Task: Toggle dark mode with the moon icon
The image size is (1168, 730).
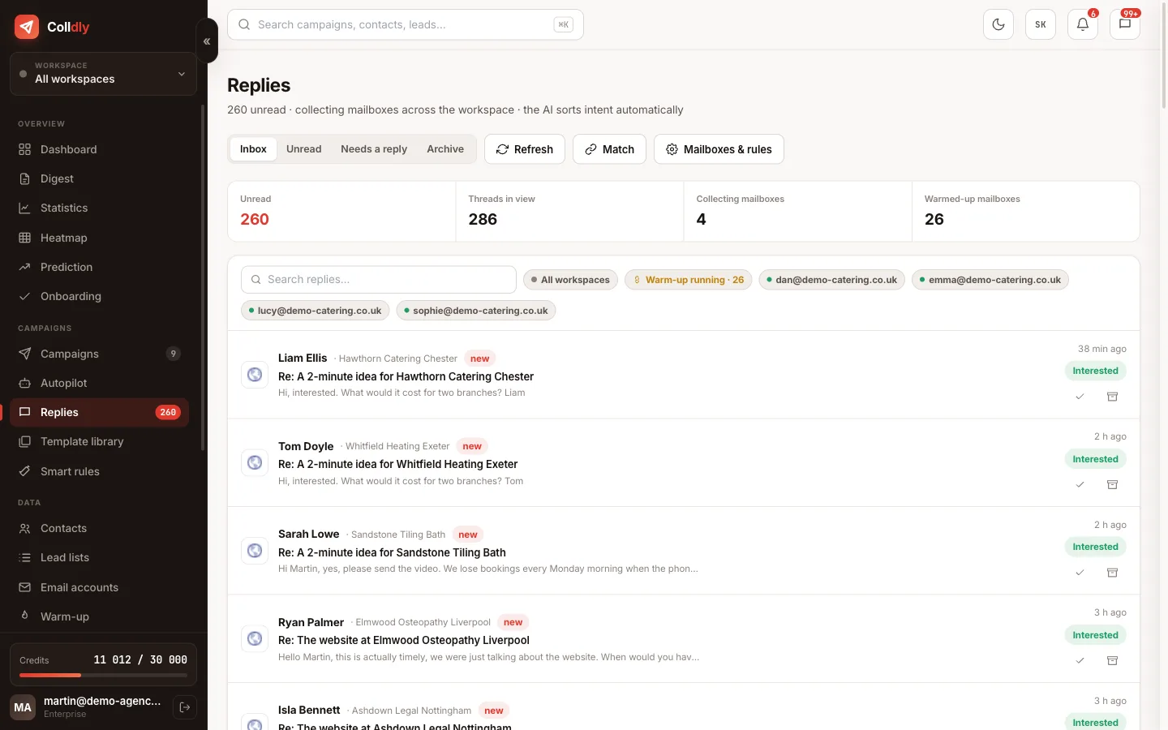Action: point(998,24)
